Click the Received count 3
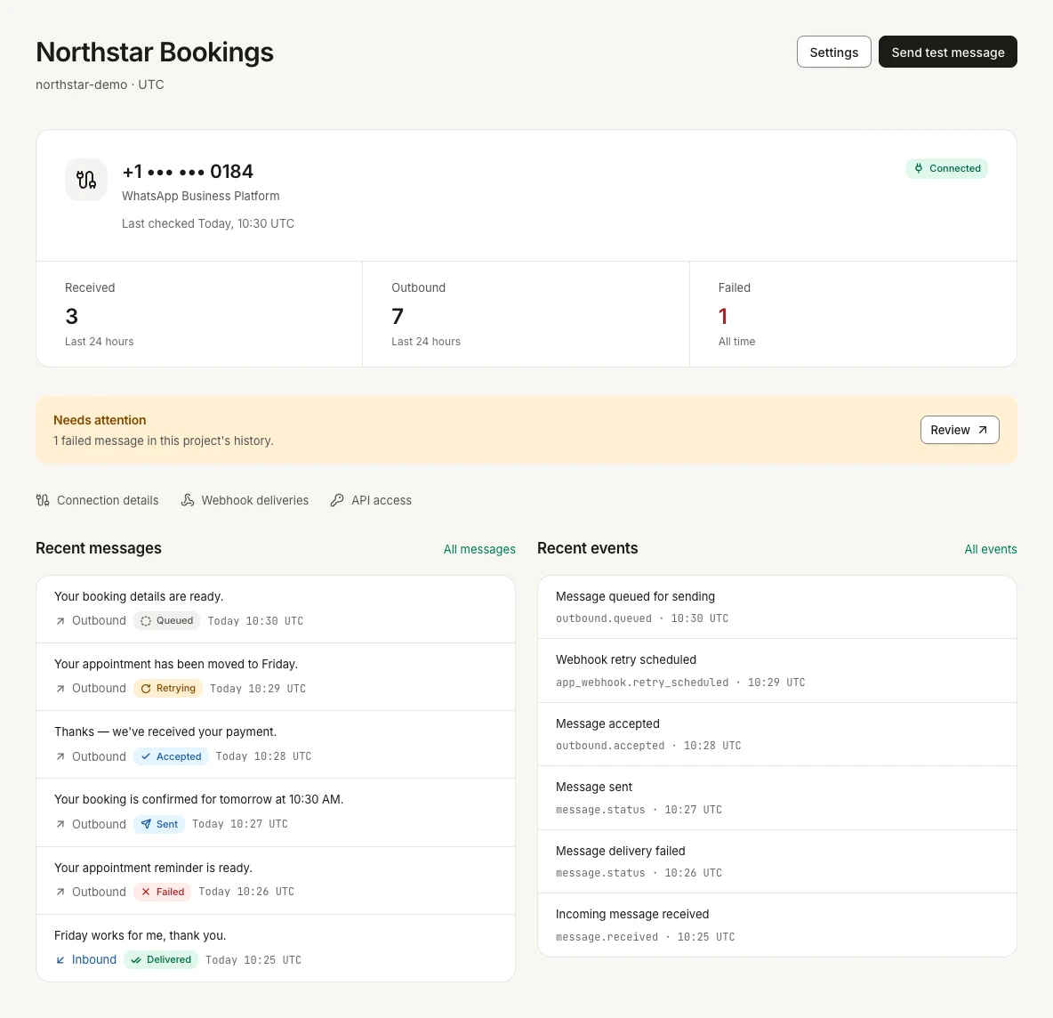Viewport: 1053px width, 1018px height. (72, 316)
